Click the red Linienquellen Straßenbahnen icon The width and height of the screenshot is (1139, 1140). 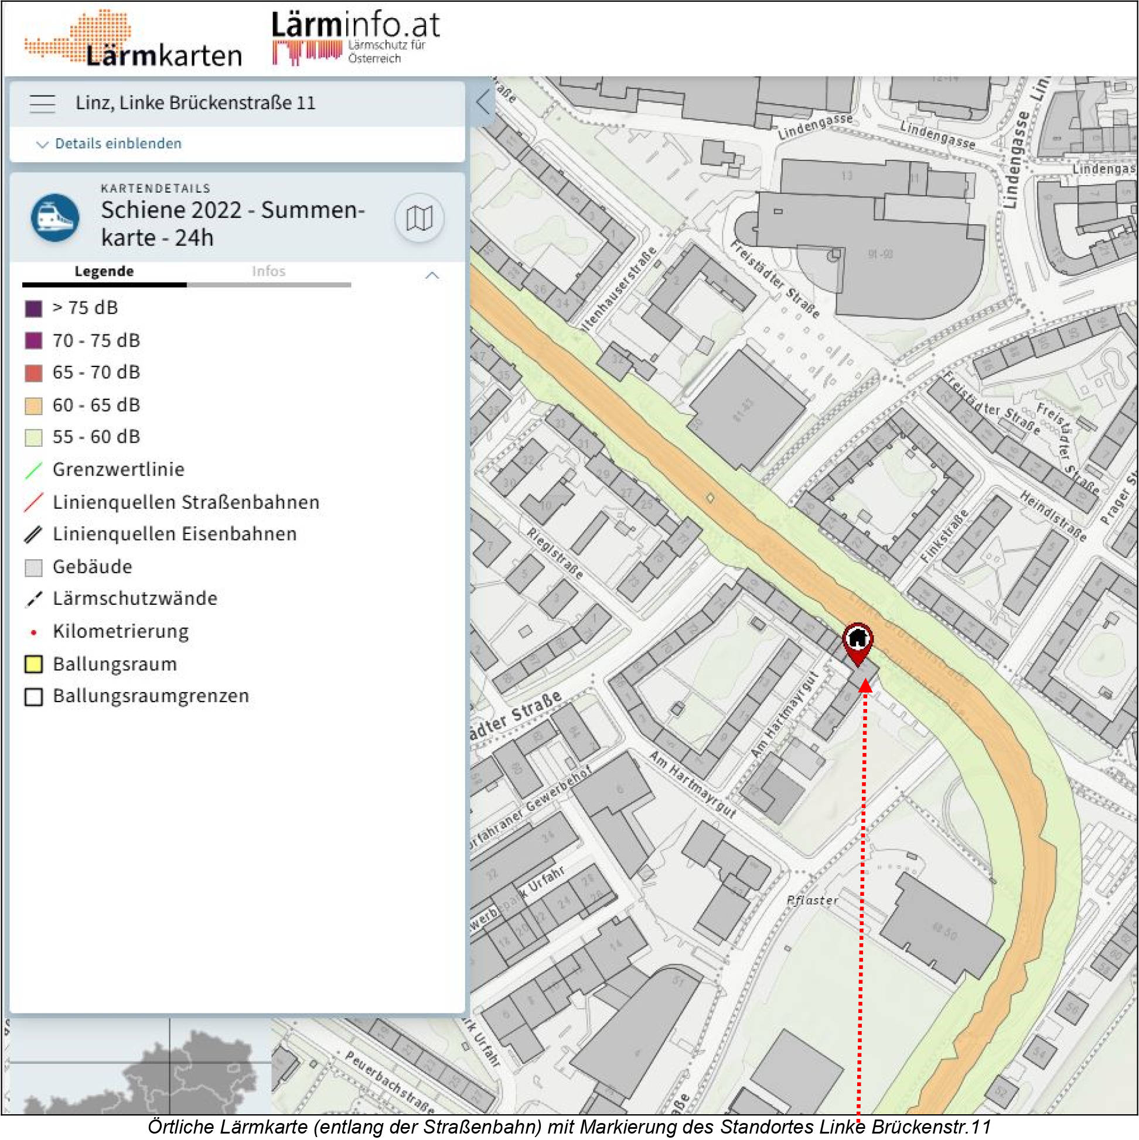pyautogui.click(x=33, y=502)
